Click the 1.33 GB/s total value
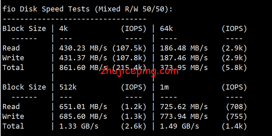Viewport: 272px width, 136px height. click(79, 126)
